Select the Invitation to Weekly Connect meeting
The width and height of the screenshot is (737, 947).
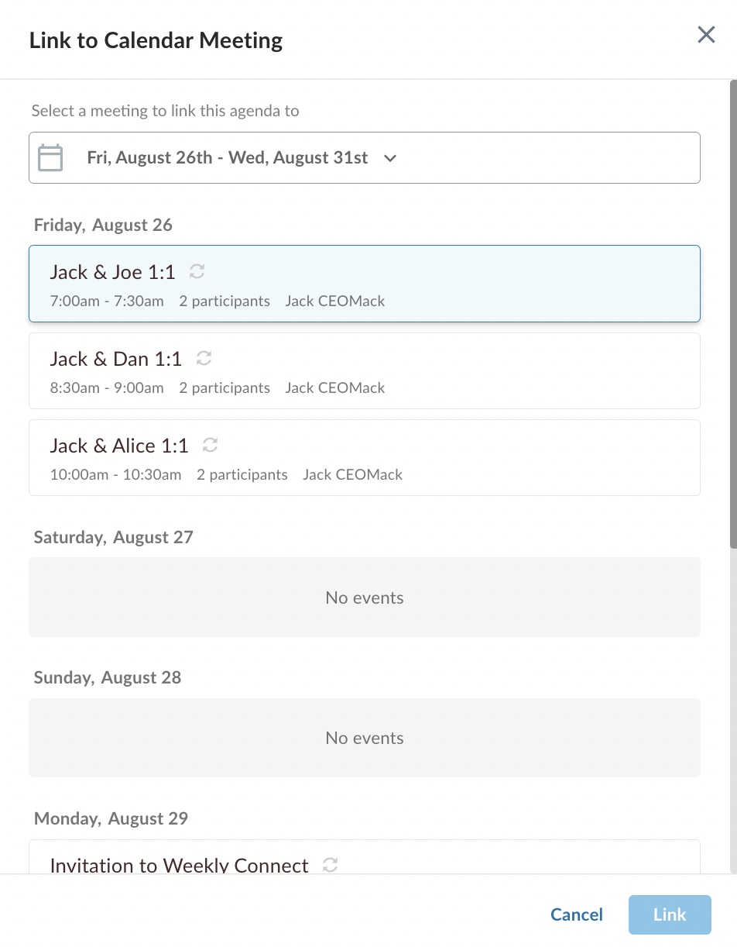coord(365,857)
